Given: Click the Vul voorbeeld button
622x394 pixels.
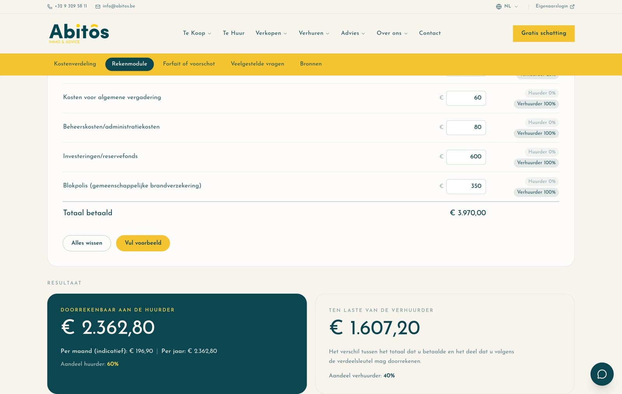Looking at the screenshot, I should [143, 243].
